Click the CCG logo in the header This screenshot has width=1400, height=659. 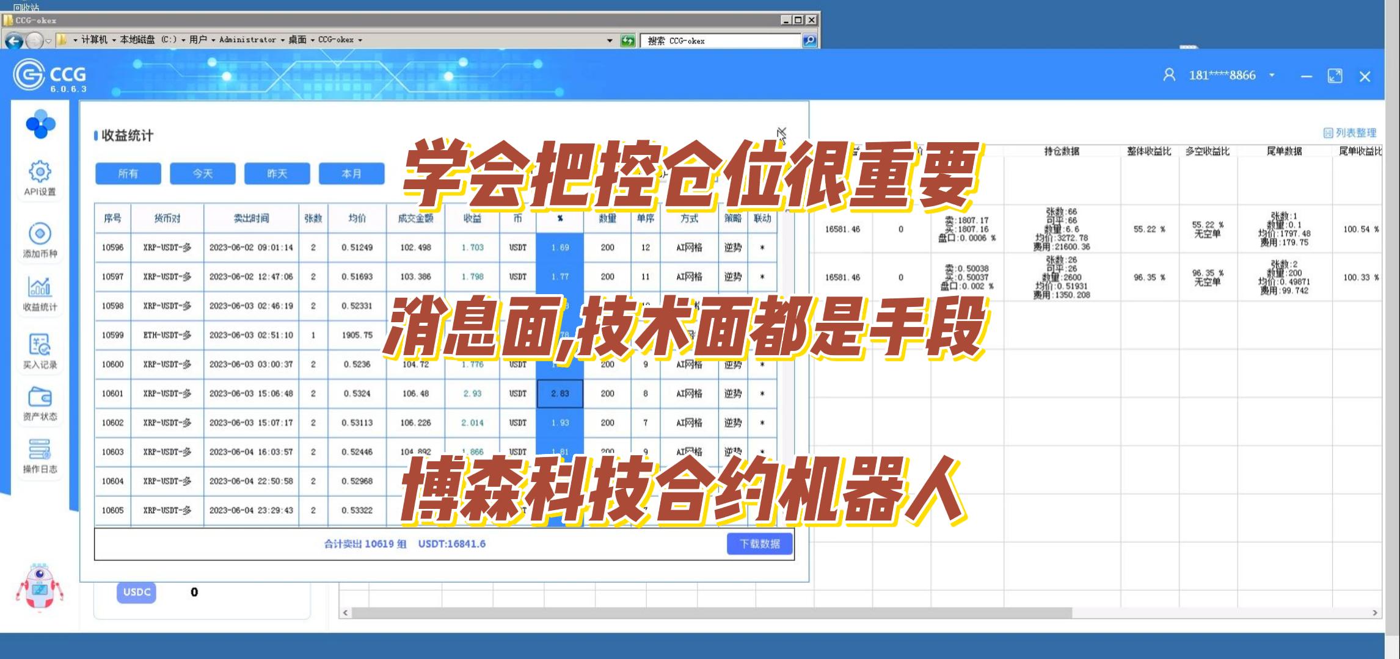pos(50,76)
